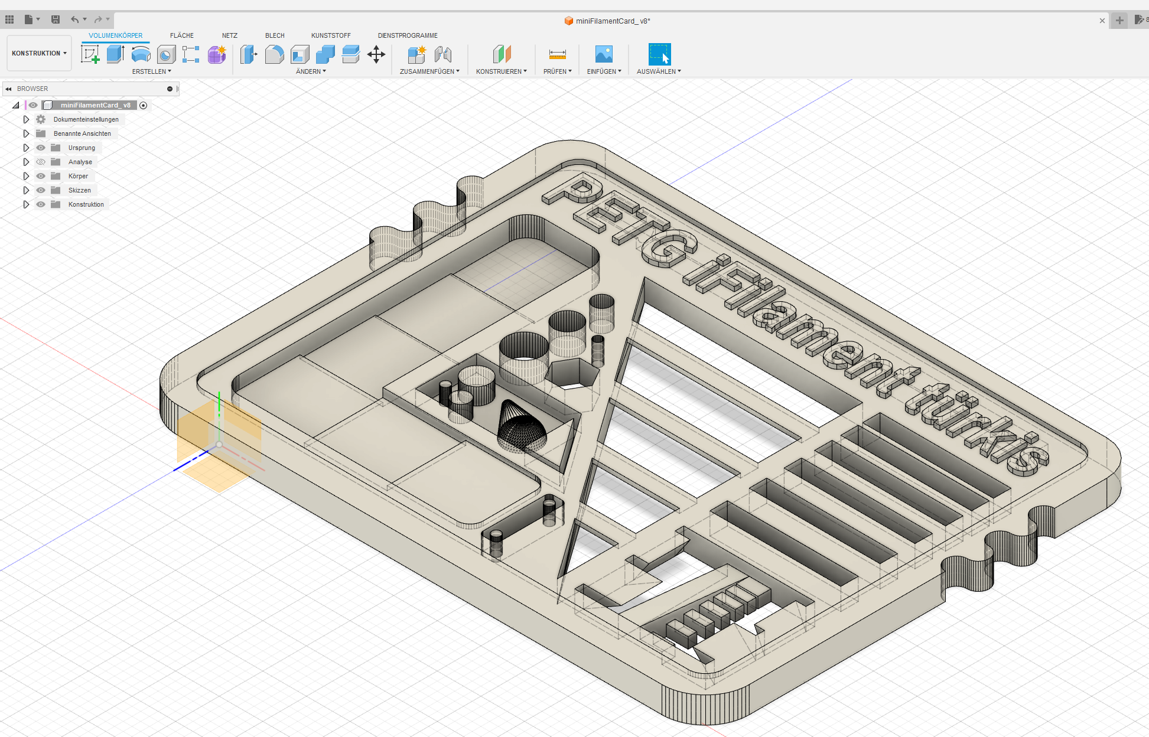Screen dimensions: 1149x737
Task: Select the Move/Copy tool
Action: pos(376,54)
